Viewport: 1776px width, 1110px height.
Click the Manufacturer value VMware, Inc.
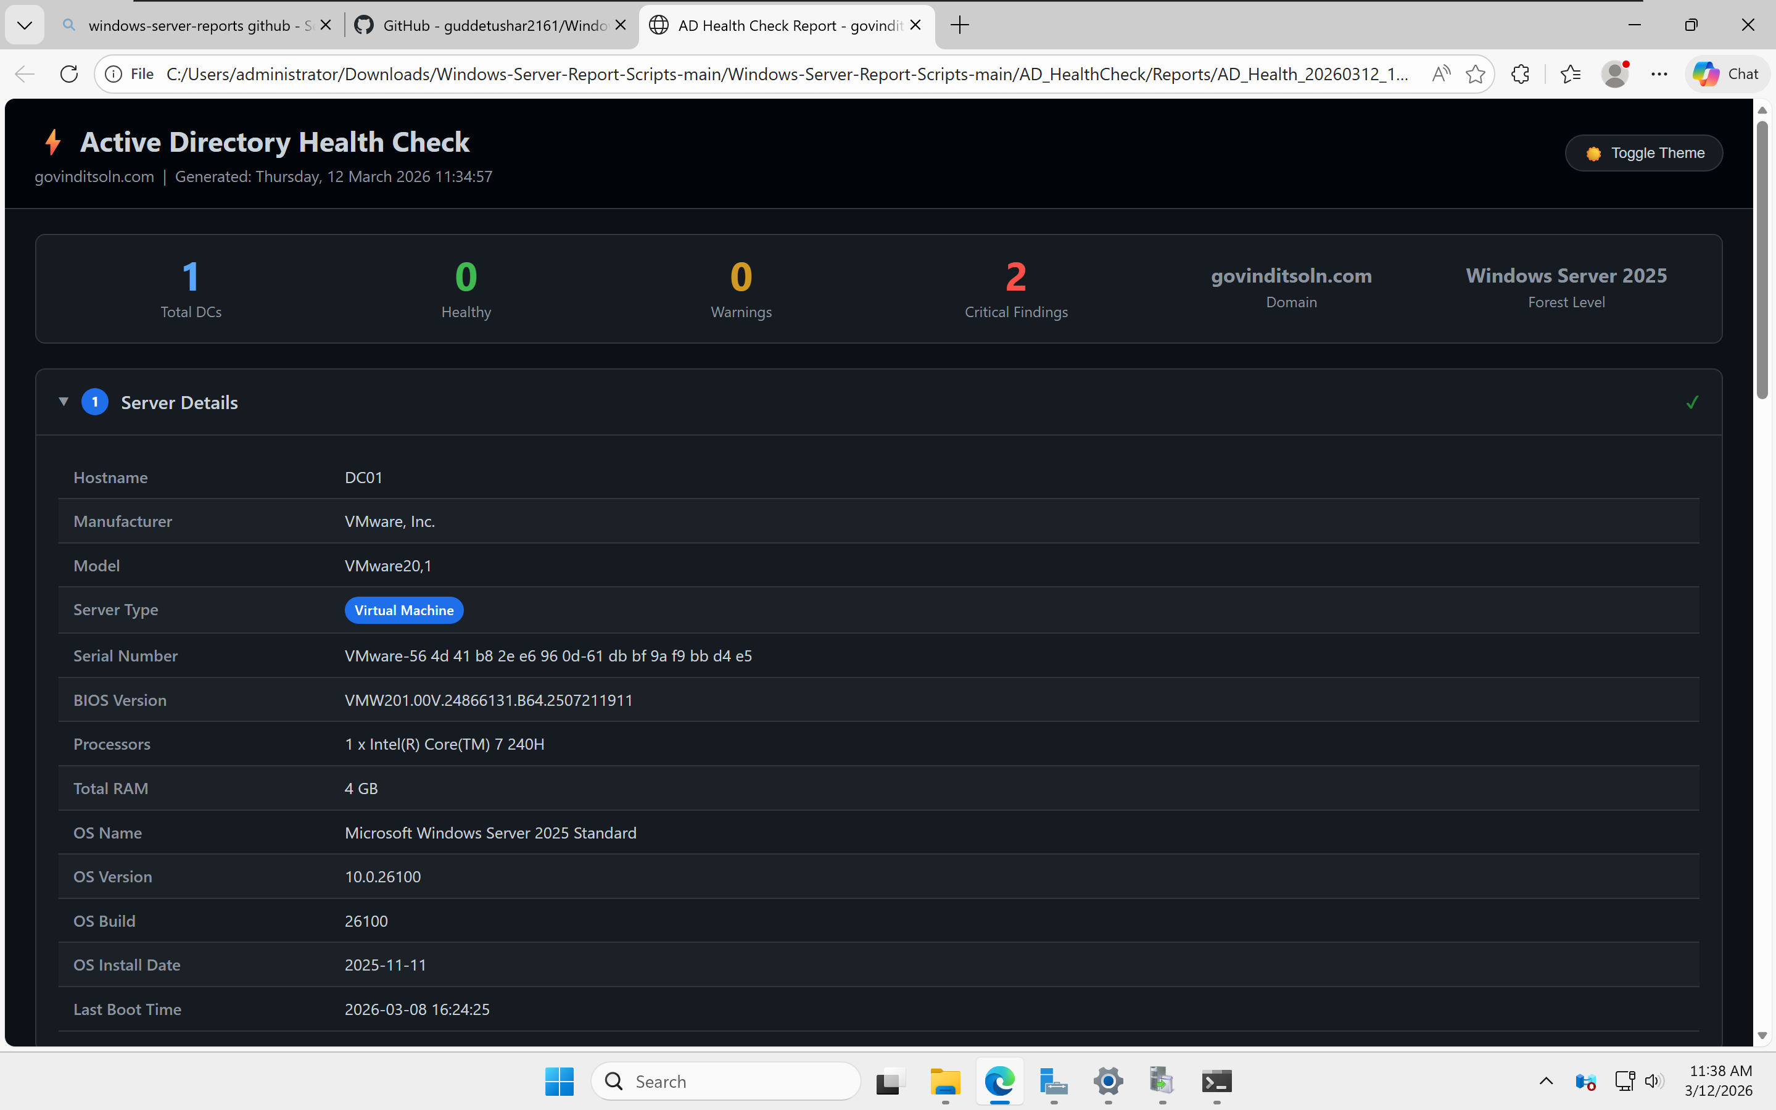tap(390, 521)
